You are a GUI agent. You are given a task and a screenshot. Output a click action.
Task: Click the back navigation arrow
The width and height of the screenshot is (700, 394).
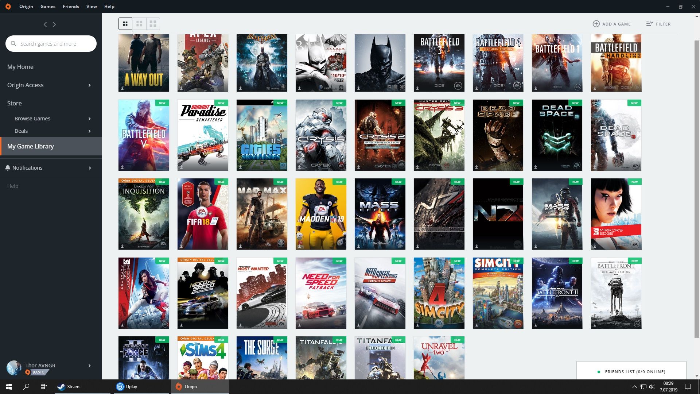coord(45,24)
